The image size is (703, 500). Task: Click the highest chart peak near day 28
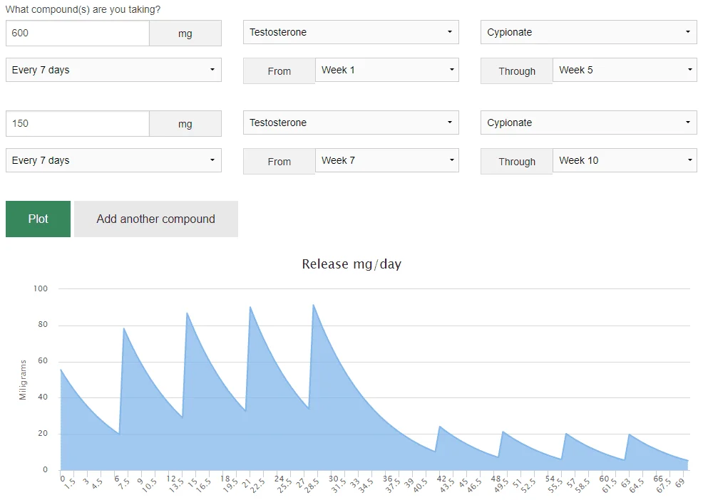click(x=313, y=306)
